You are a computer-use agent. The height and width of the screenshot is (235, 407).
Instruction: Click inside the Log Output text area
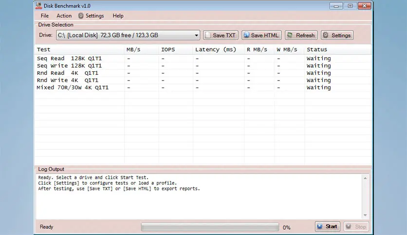(199, 197)
